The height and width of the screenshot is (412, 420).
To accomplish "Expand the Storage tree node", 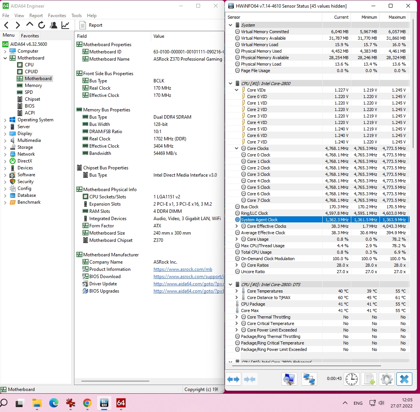I will pyautogui.click(x=5, y=147).
